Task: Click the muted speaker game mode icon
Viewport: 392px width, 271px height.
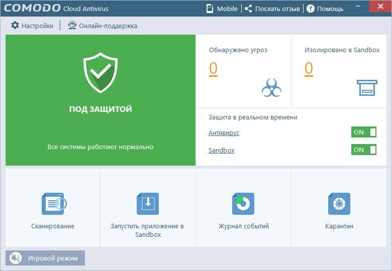Action: 16,258
